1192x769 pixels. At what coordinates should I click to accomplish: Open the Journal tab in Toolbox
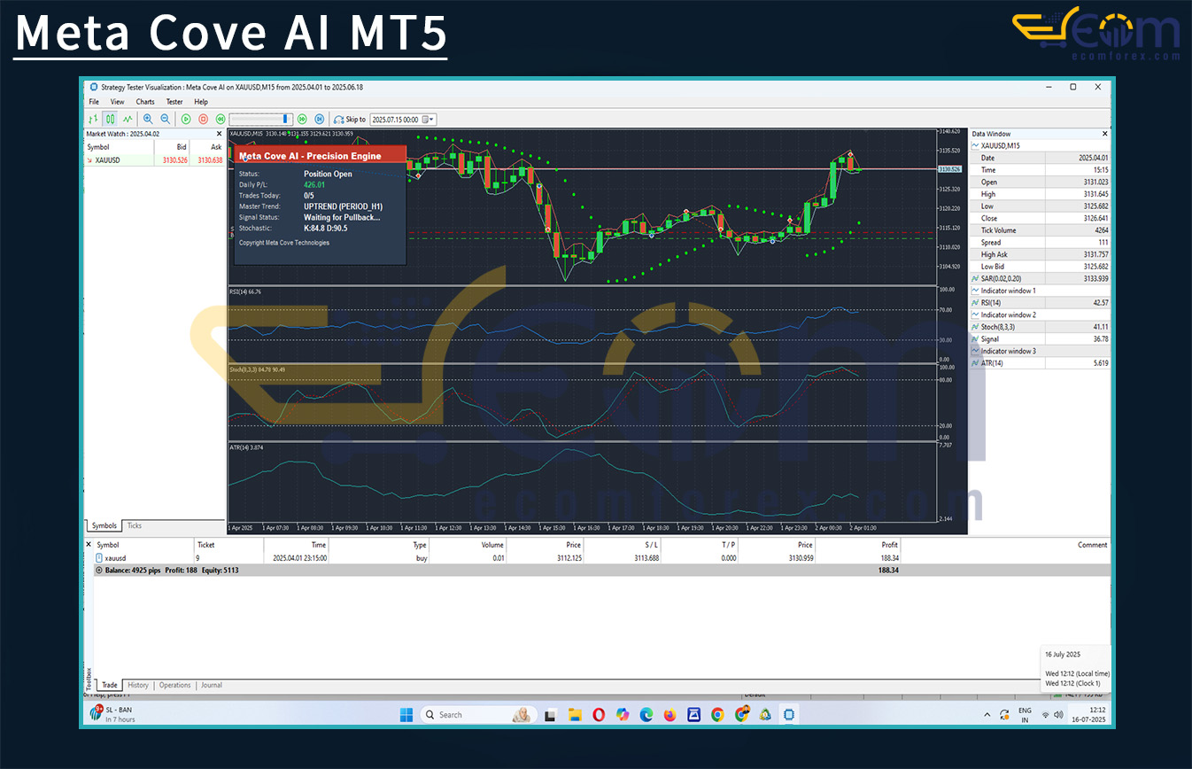click(x=211, y=685)
